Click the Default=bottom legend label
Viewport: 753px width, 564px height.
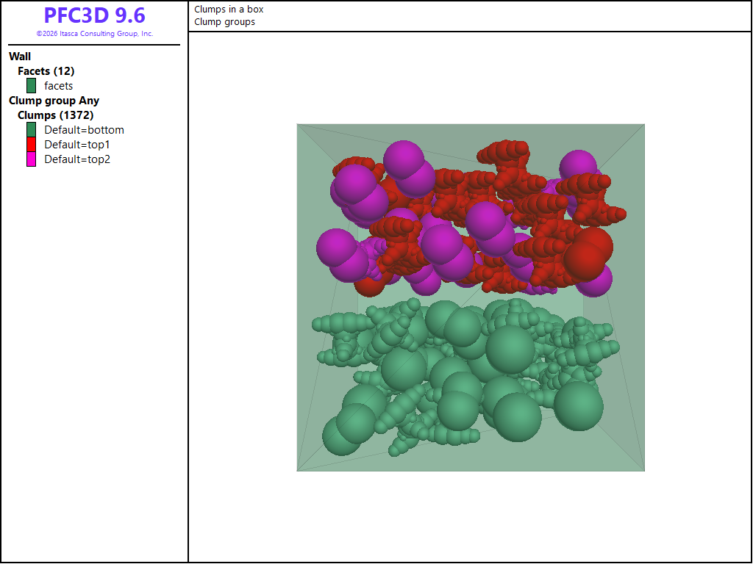[84, 130]
